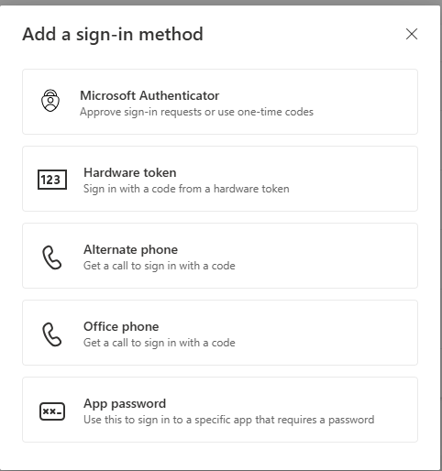Click the App password field icon
The height and width of the screenshot is (471, 442).
(x=52, y=411)
